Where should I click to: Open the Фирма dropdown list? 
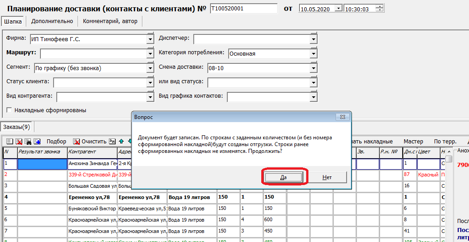[x=150, y=40]
